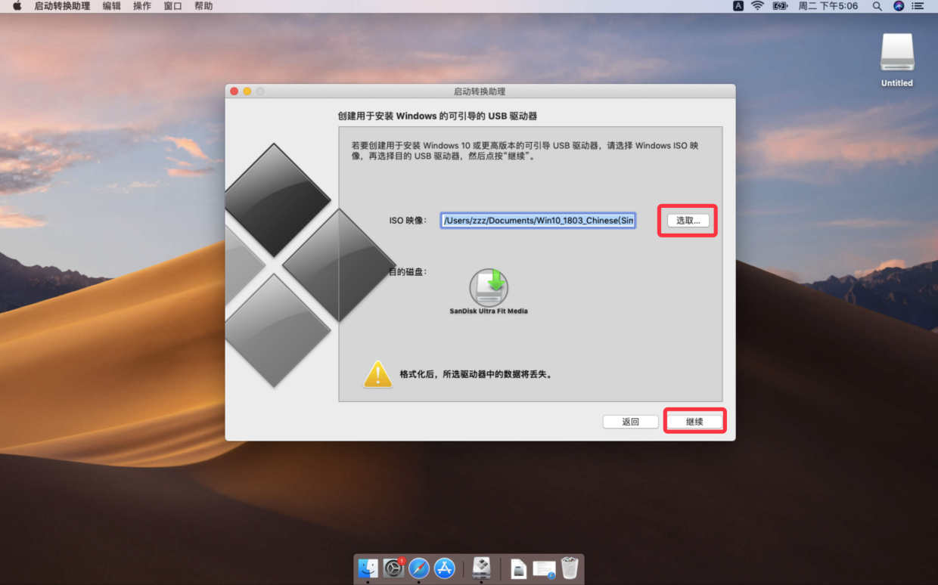Click the yellow warning icon
Screen dimensions: 938x585
pyautogui.click(x=378, y=374)
